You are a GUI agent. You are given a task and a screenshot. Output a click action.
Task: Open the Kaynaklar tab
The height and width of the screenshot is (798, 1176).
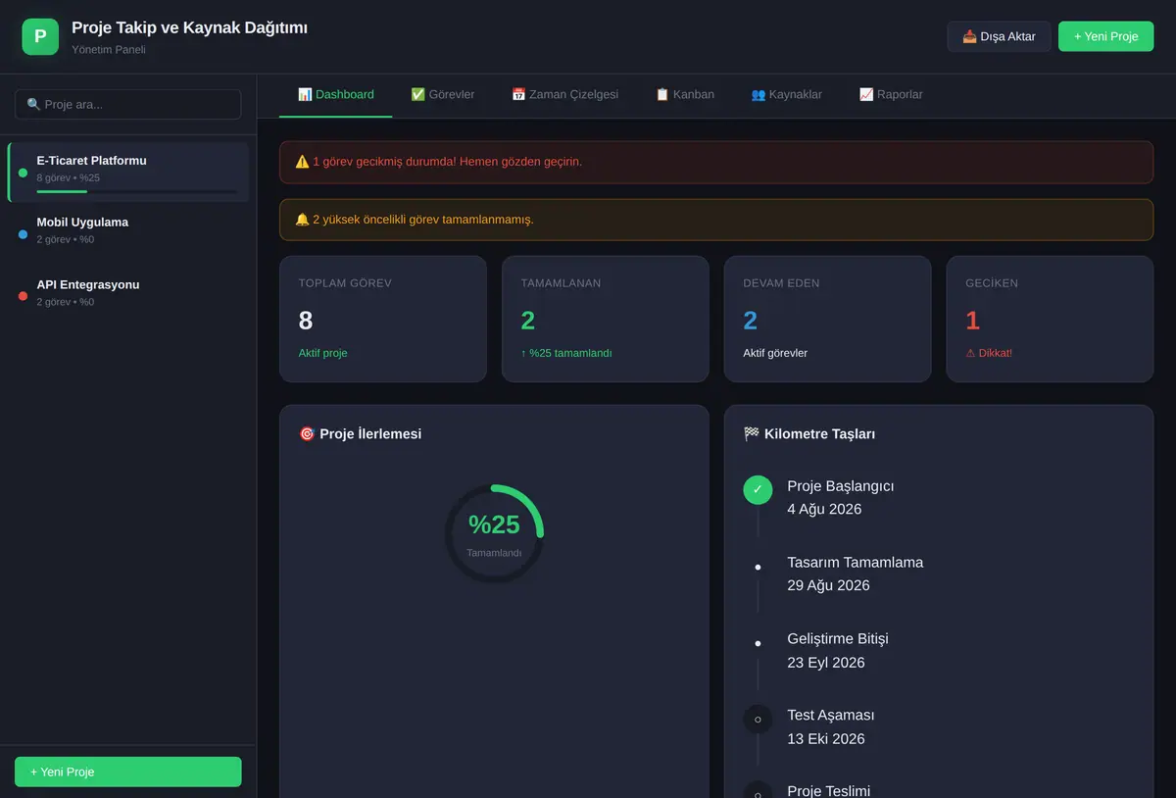tap(786, 95)
